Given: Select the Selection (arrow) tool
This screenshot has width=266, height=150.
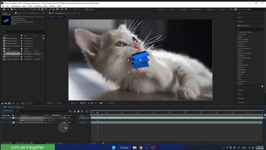Looking at the screenshot, I should [8, 9].
